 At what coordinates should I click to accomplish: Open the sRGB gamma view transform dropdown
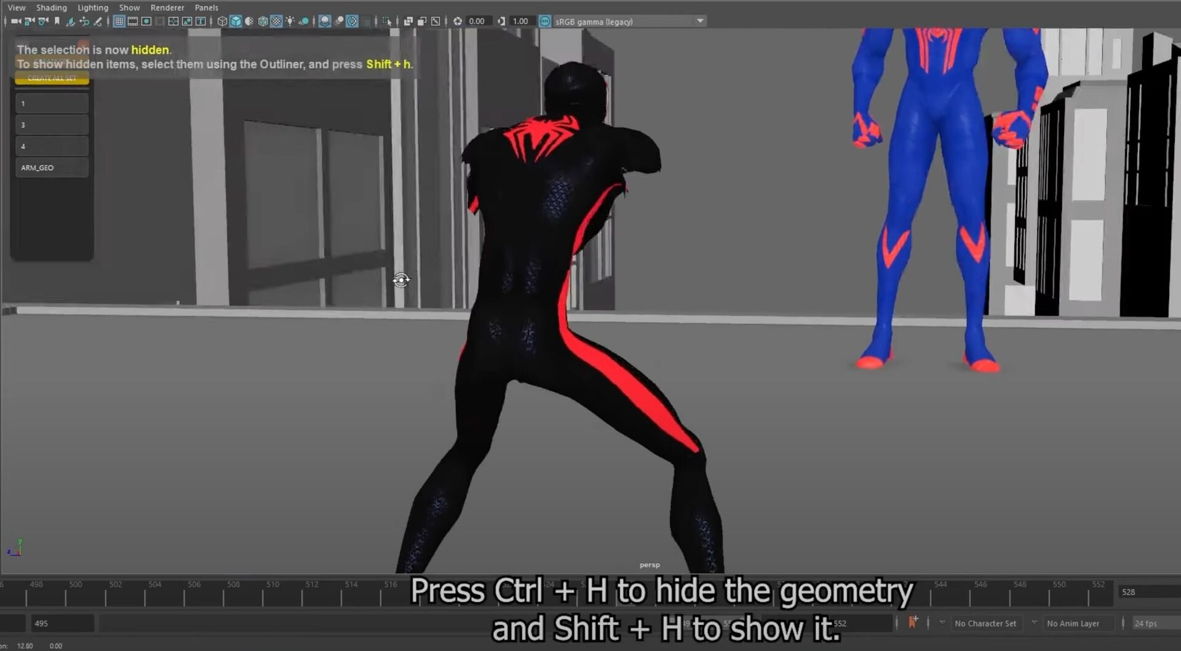tap(699, 22)
